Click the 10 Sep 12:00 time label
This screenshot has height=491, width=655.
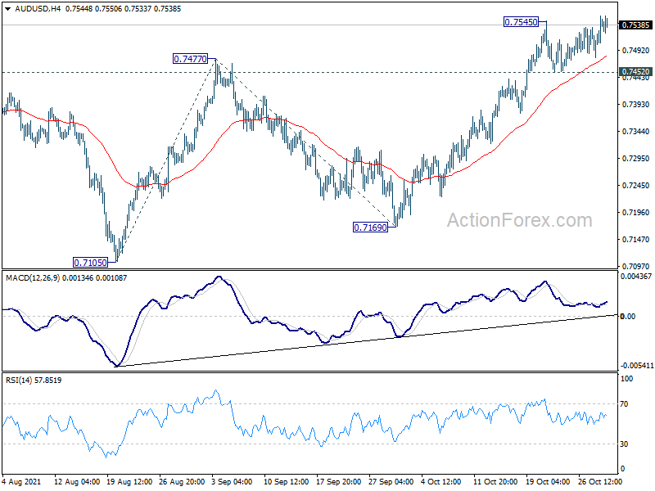coord(287,482)
